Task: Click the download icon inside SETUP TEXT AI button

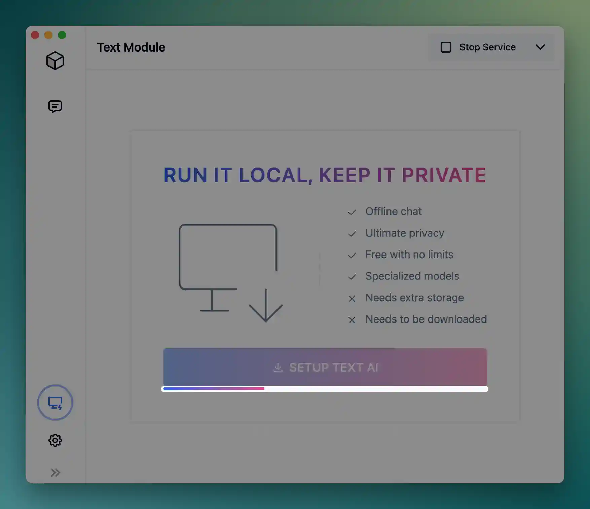Action: [x=278, y=368]
